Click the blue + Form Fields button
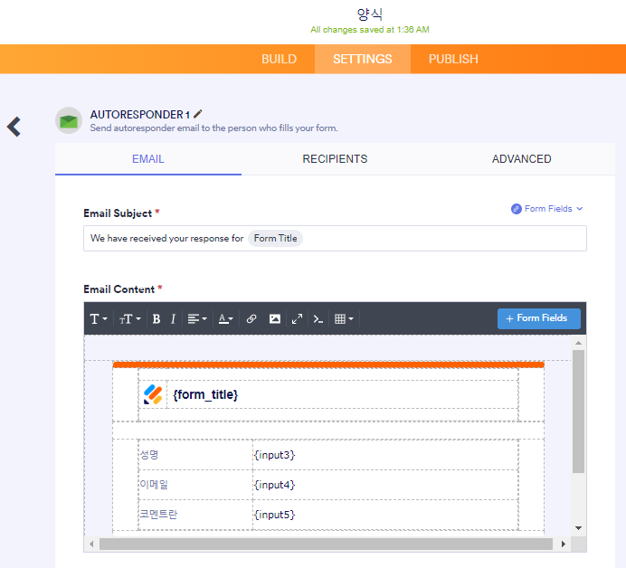The width and height of the screenshot is (626, 568). [x=538, y=318]
